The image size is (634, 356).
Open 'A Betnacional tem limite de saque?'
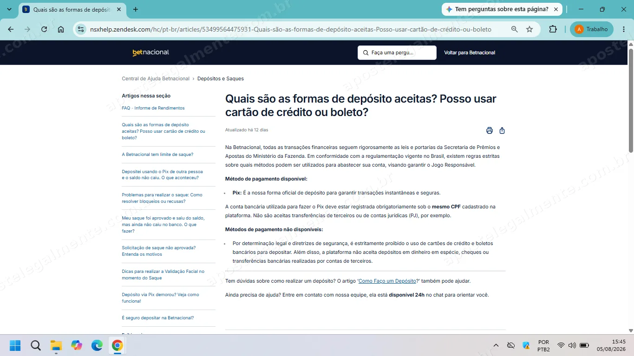click(157, 155)
